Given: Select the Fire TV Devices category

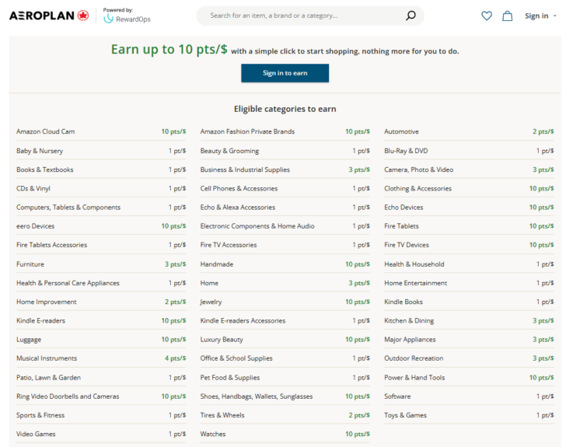Looking at the screenshot, I should click(x=407, y=245).
